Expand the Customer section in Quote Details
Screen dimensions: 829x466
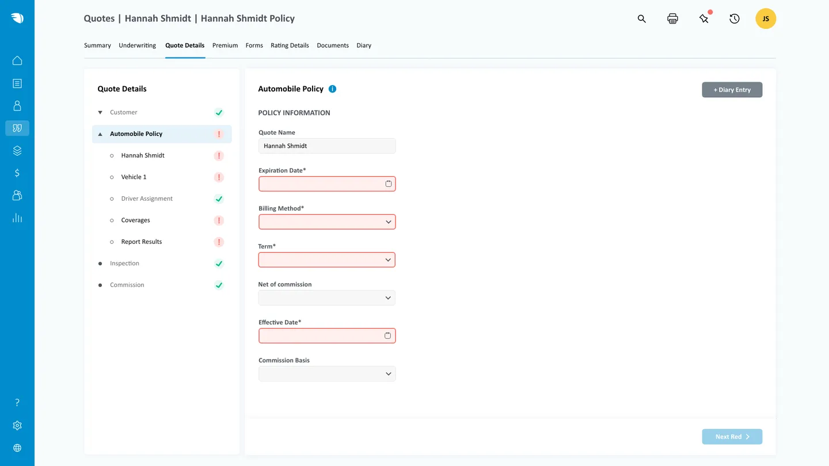tap(99, 113)
